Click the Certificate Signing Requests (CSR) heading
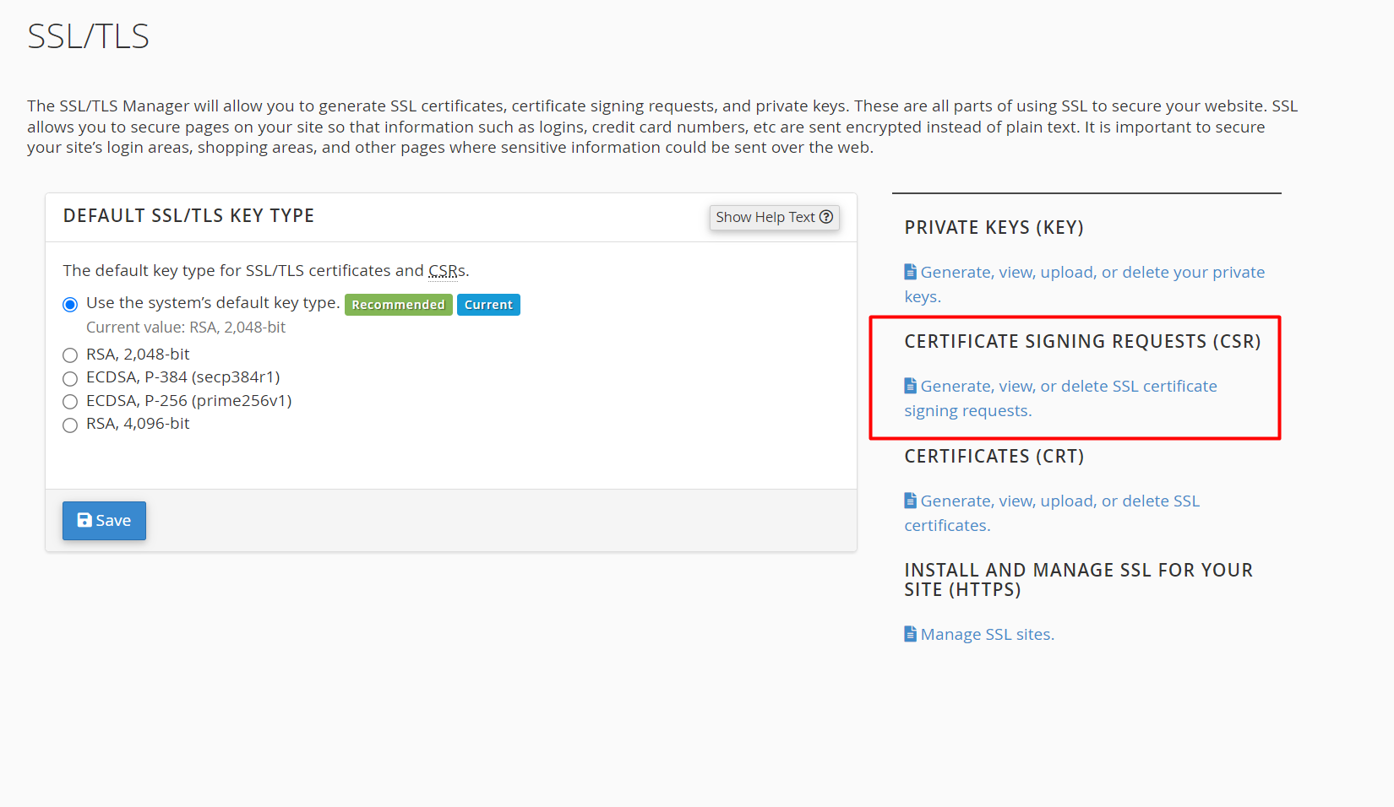Viewport: 1394px width, 807px height. pos(1082,342)
